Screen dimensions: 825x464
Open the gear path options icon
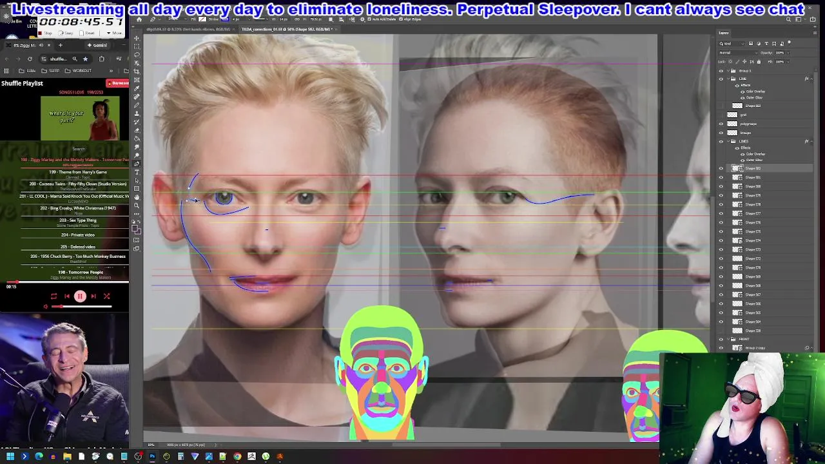(363, 19)
